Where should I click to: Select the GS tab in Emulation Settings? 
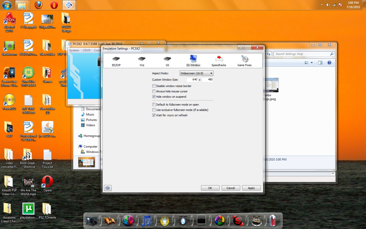click(167, 61)
